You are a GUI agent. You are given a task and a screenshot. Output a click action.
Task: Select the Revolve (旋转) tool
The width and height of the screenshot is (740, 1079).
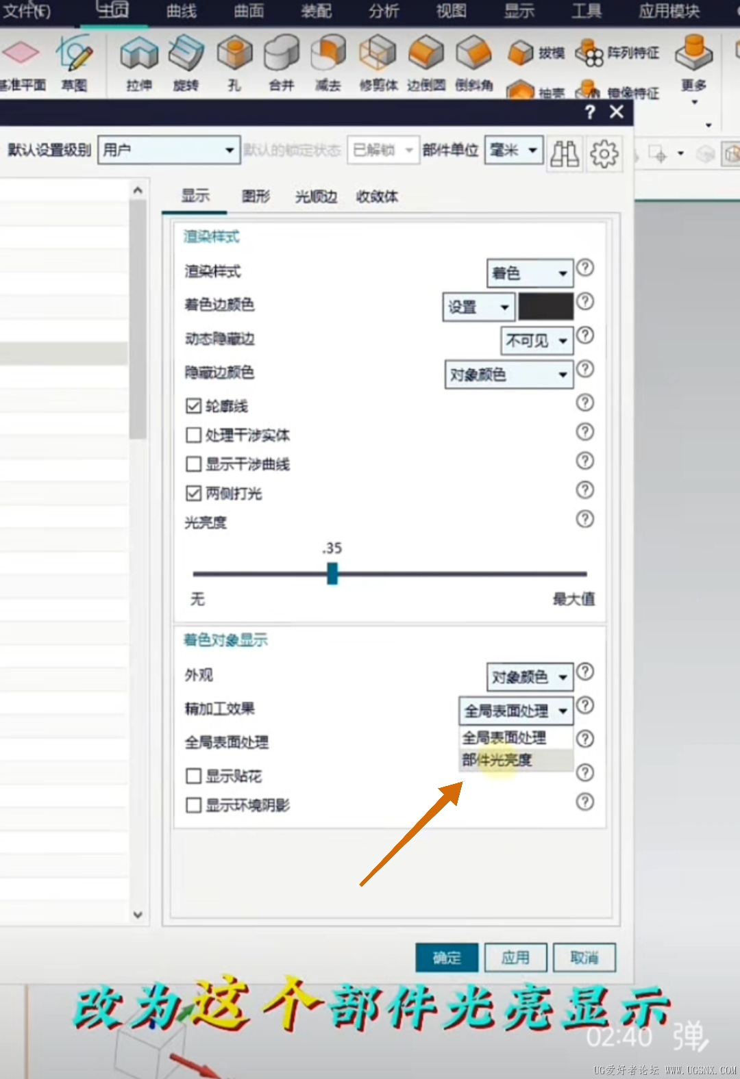click(x=186, y=64)
